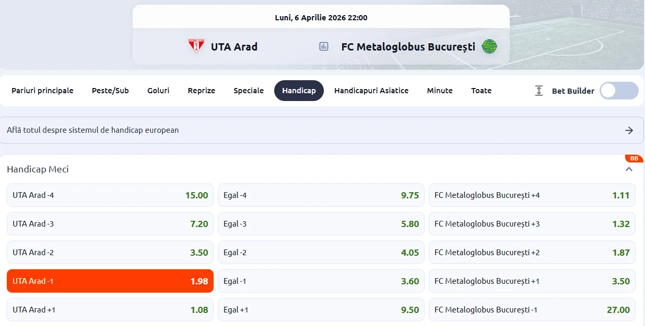Click the orange BB badge
The width and height of the screenshot is (645, 326).
(x=634, y=159)
